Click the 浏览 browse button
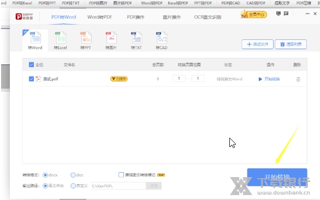320x200 pixels. [x=153, y=186]
